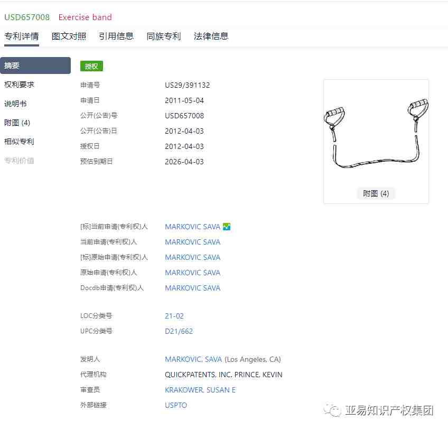Screen dimensions: 448x430
Task: Click the icon beside MARKOVIC SAVA applicant
Action: click(x=227, y=227)
